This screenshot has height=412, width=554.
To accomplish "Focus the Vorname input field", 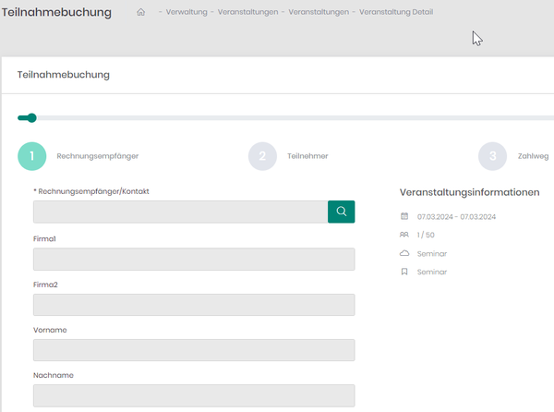I will coord(194,350).
